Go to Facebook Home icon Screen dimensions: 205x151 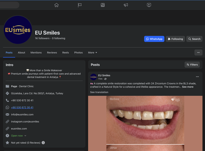[x=57, y=5]
